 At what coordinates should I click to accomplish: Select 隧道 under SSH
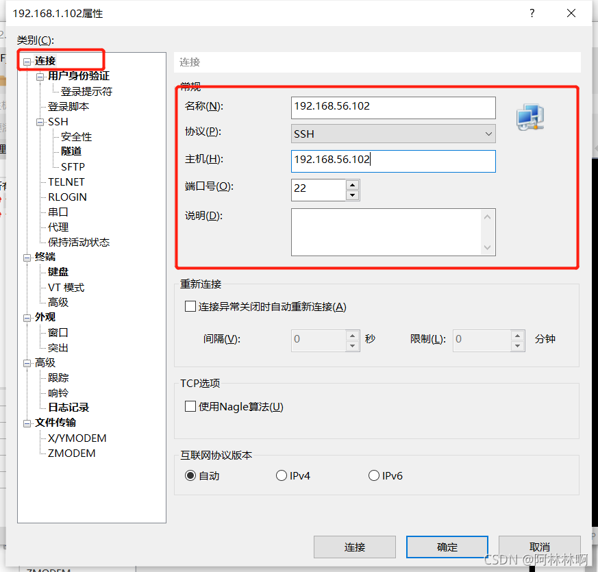pyautogui.click(x=71, y=151)
